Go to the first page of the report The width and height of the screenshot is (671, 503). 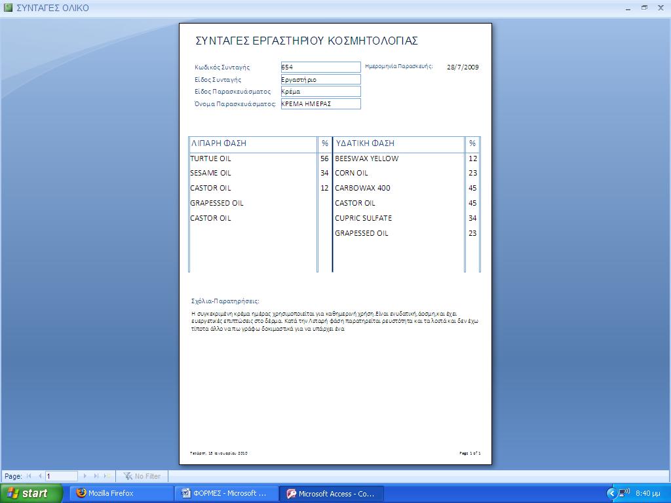[x=29, y=476]
